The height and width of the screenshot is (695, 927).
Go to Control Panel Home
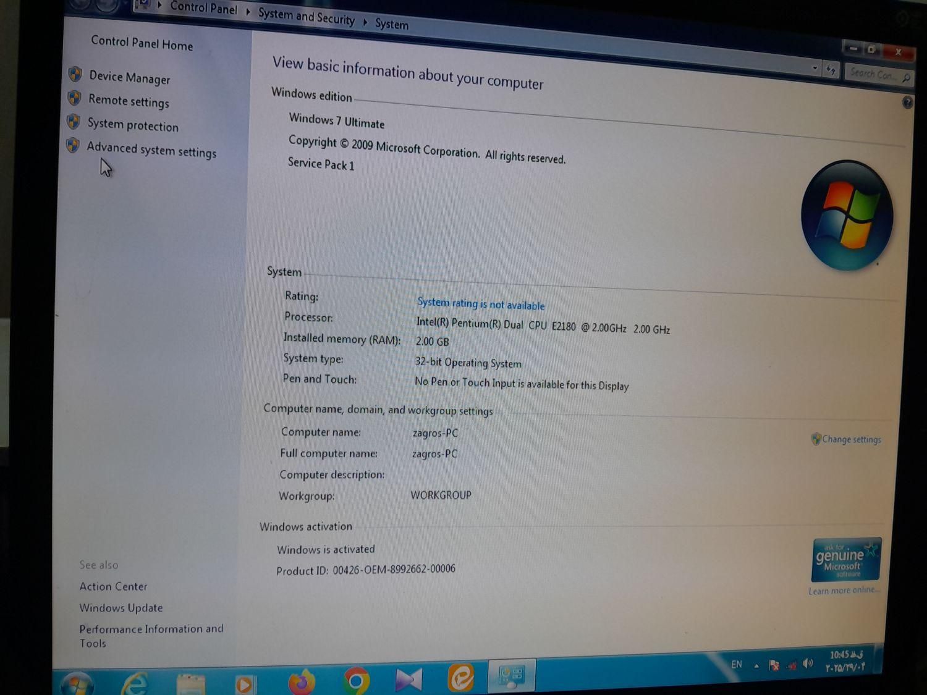[x=142, y=43]
